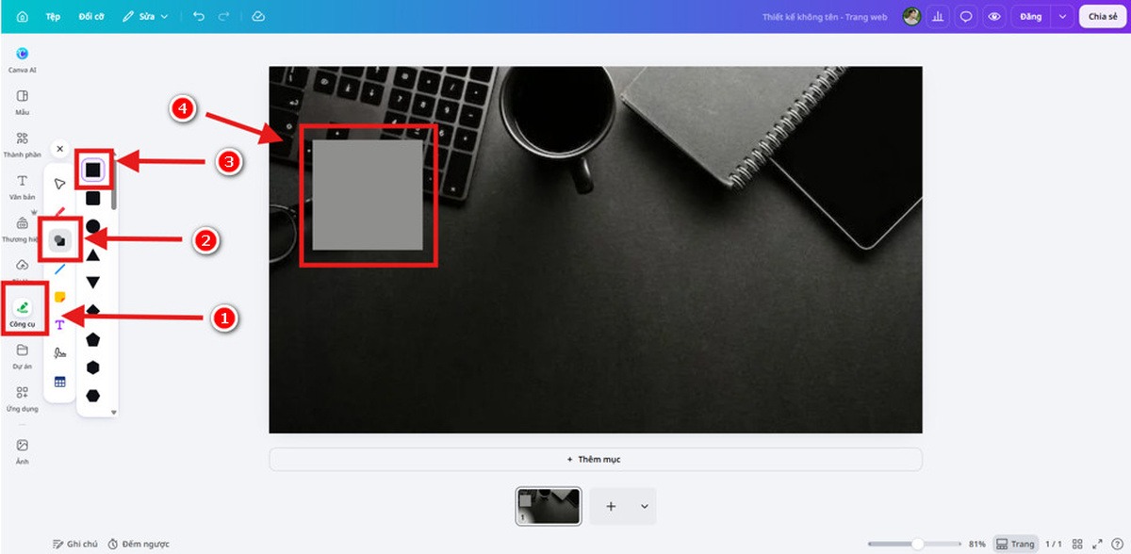
Task: Enter fullscreen with the expand arrows
Action: pyautogui.click(x=1097, y=544)
